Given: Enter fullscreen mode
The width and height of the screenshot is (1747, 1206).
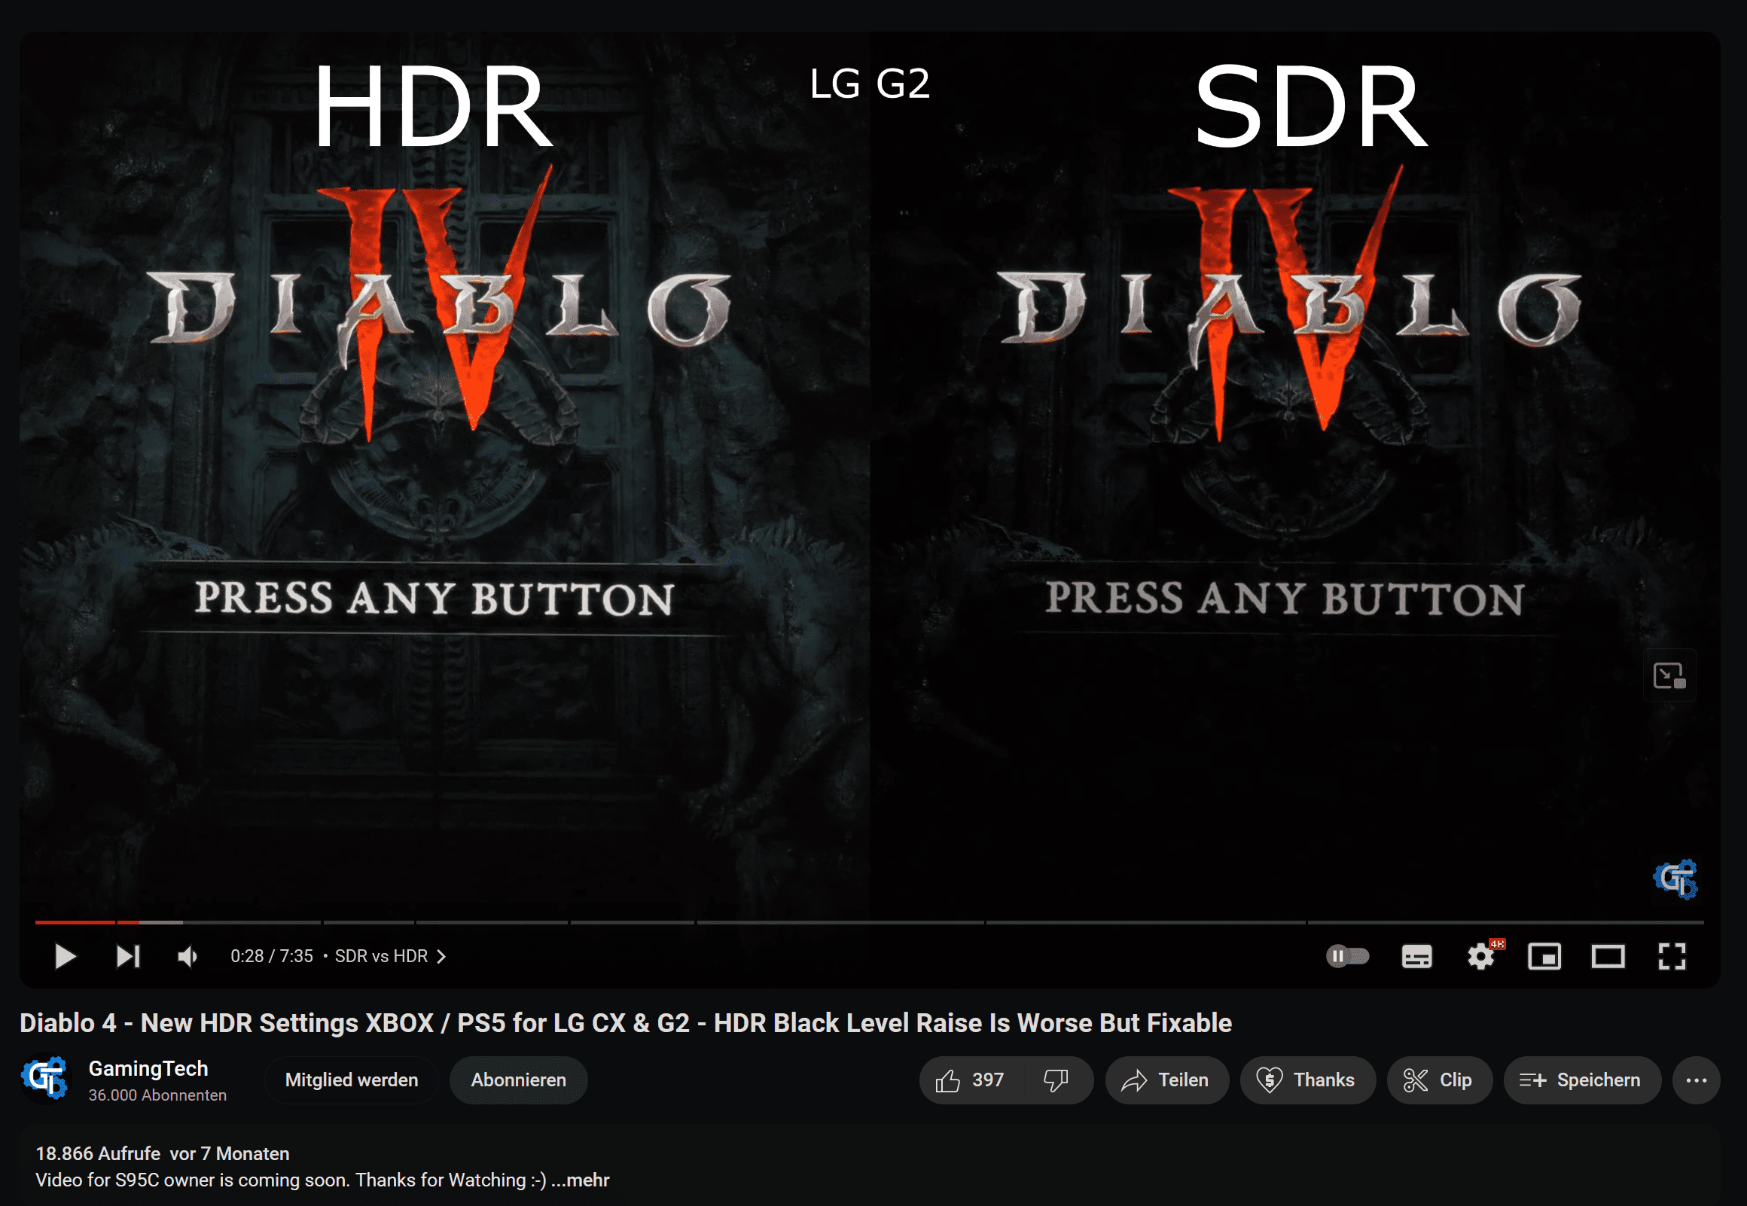Looking at the screenshot, I should [1672, 957].
